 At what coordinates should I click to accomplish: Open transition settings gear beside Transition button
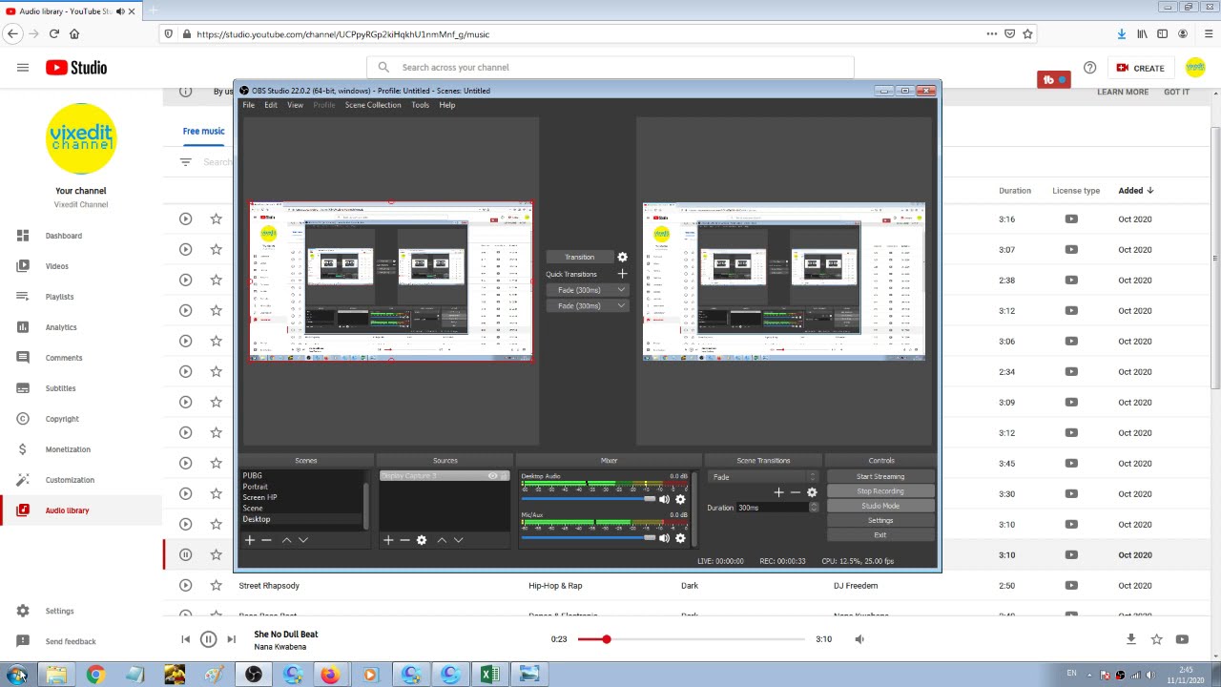623,257
